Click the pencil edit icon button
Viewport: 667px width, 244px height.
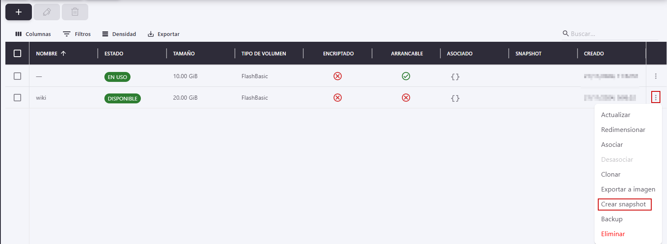click(47, 12)
